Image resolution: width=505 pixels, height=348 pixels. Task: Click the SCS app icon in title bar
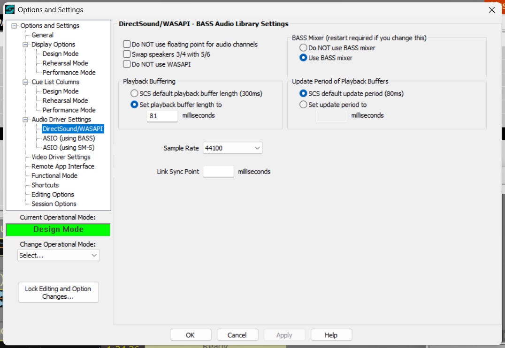click(x=9, y=9)
